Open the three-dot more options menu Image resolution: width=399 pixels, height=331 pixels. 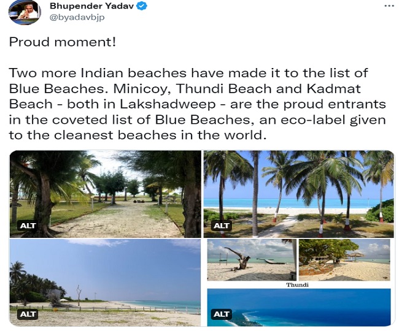pyautogui.click(x=389, y=6)
